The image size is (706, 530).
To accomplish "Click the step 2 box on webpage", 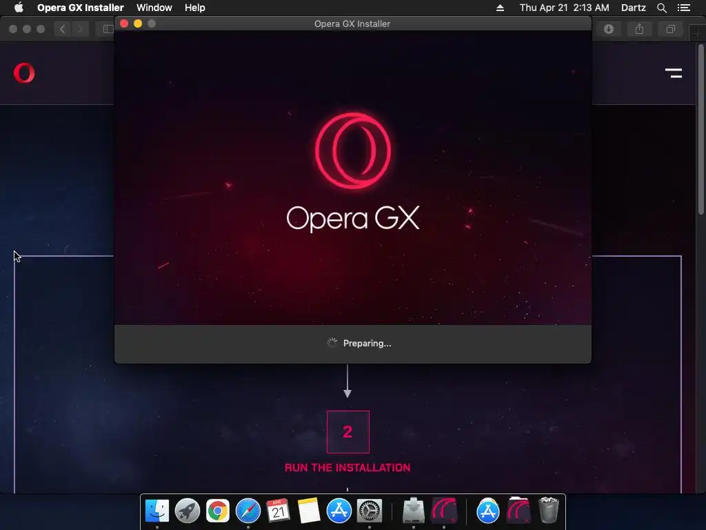I will point(348,432).
